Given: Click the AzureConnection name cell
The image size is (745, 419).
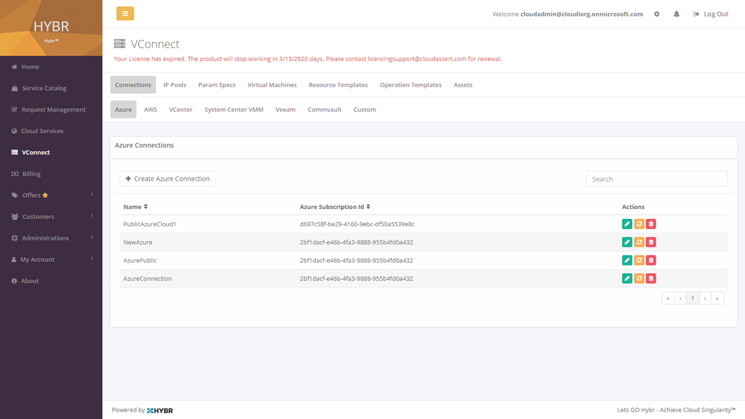Looking at the screenshot, I should 148,279.
